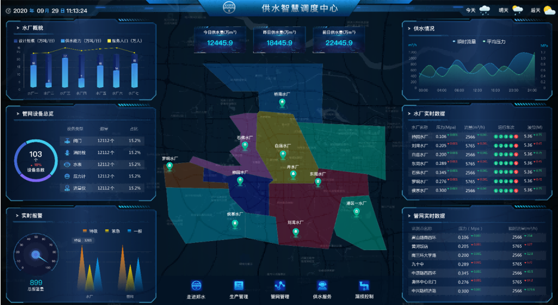Viewport: 558px width, 305px height.
Task: Expand the 管网设备总览 panel header arrow
Action: [x=16, y=113]
